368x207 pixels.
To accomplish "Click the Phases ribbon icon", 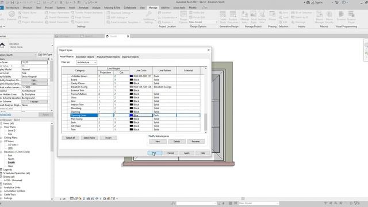I will pyautogui.click(x=272, y=14).
